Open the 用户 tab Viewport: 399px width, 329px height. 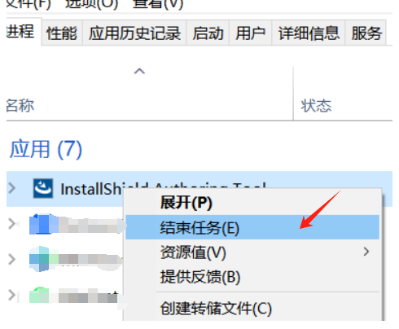point(250,33)
